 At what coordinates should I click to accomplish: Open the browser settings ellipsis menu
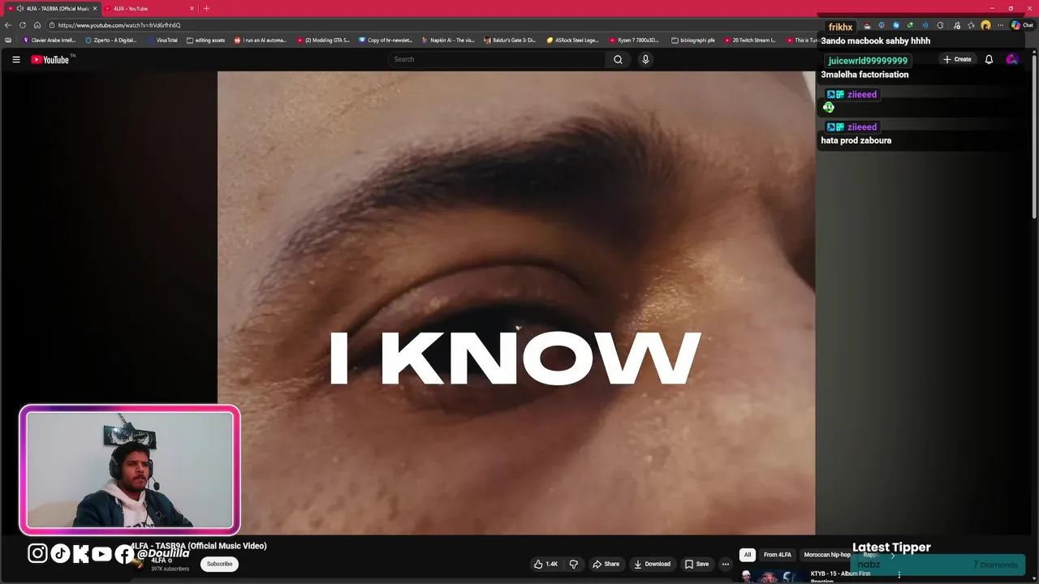pyautogui.click(x=1000, y=25)
